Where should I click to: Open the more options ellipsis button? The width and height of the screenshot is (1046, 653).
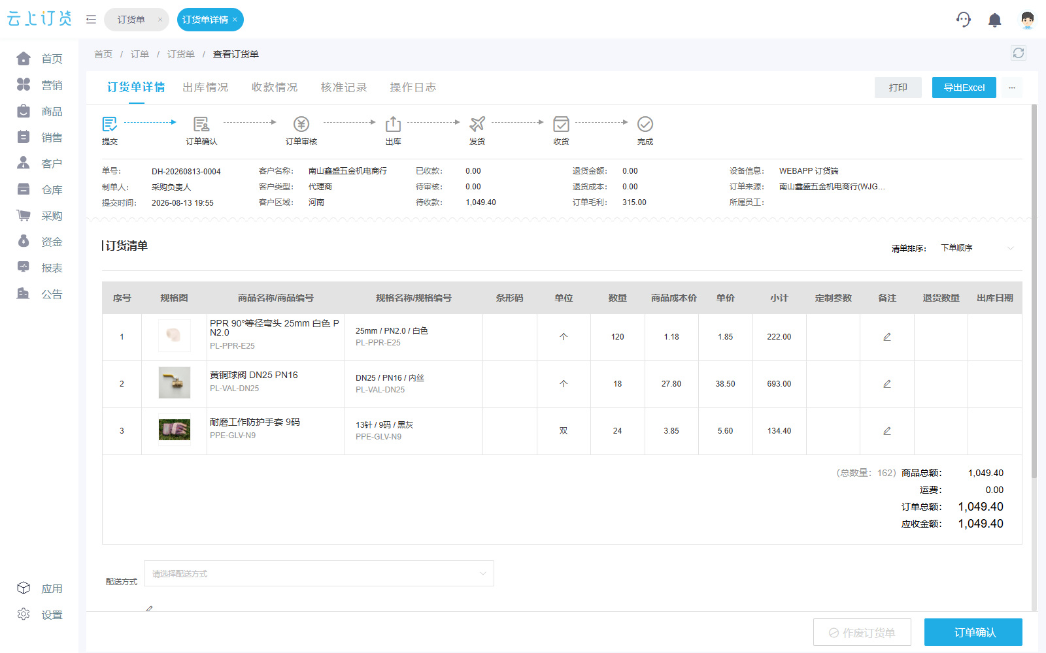[1012, 88]
